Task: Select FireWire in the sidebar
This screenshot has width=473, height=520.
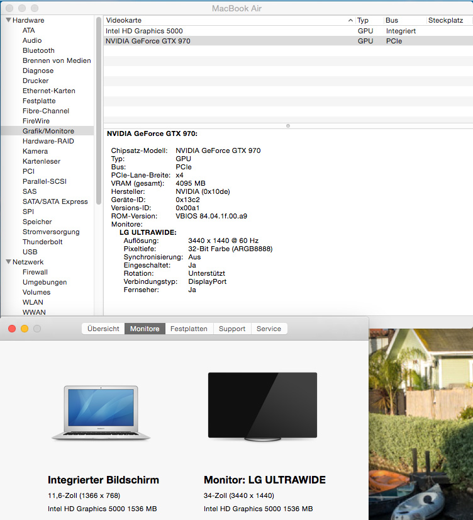Action: point(36,121)
